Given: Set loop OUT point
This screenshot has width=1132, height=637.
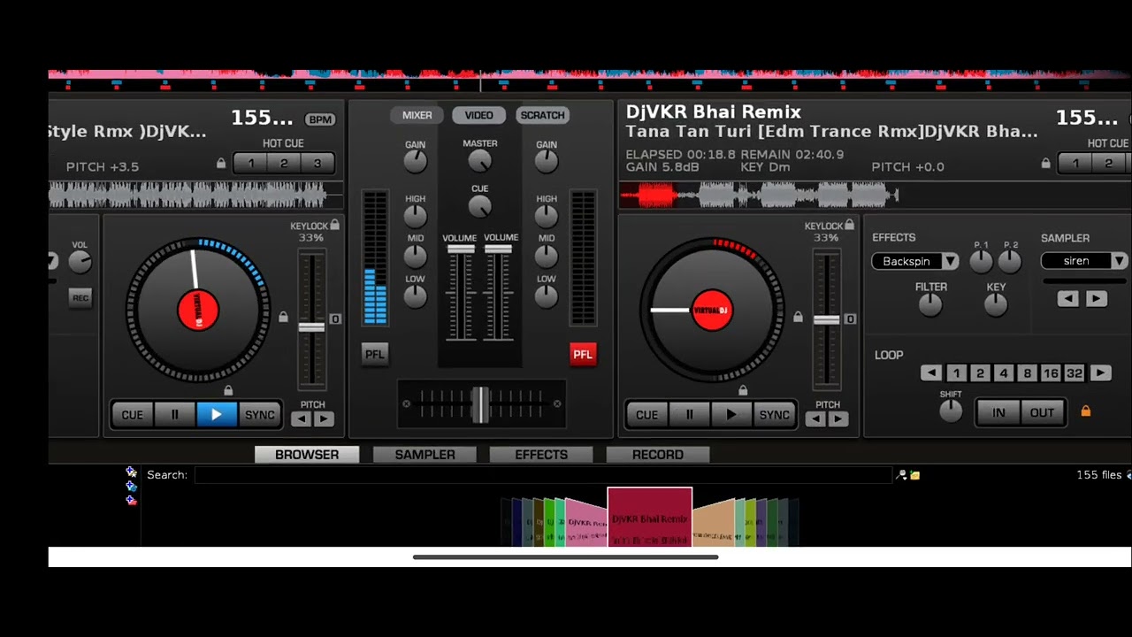Looking at the screenshot, I should [x=1042, y=412].
